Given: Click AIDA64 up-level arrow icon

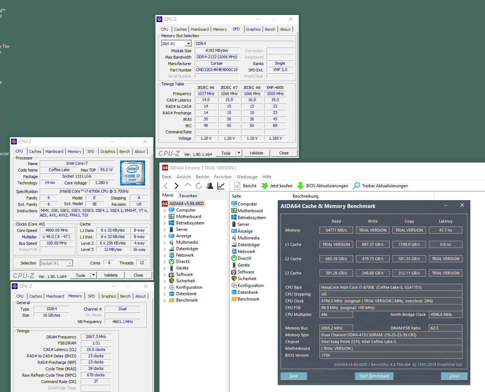Looking at the screenshot, I should coord(188,185).
